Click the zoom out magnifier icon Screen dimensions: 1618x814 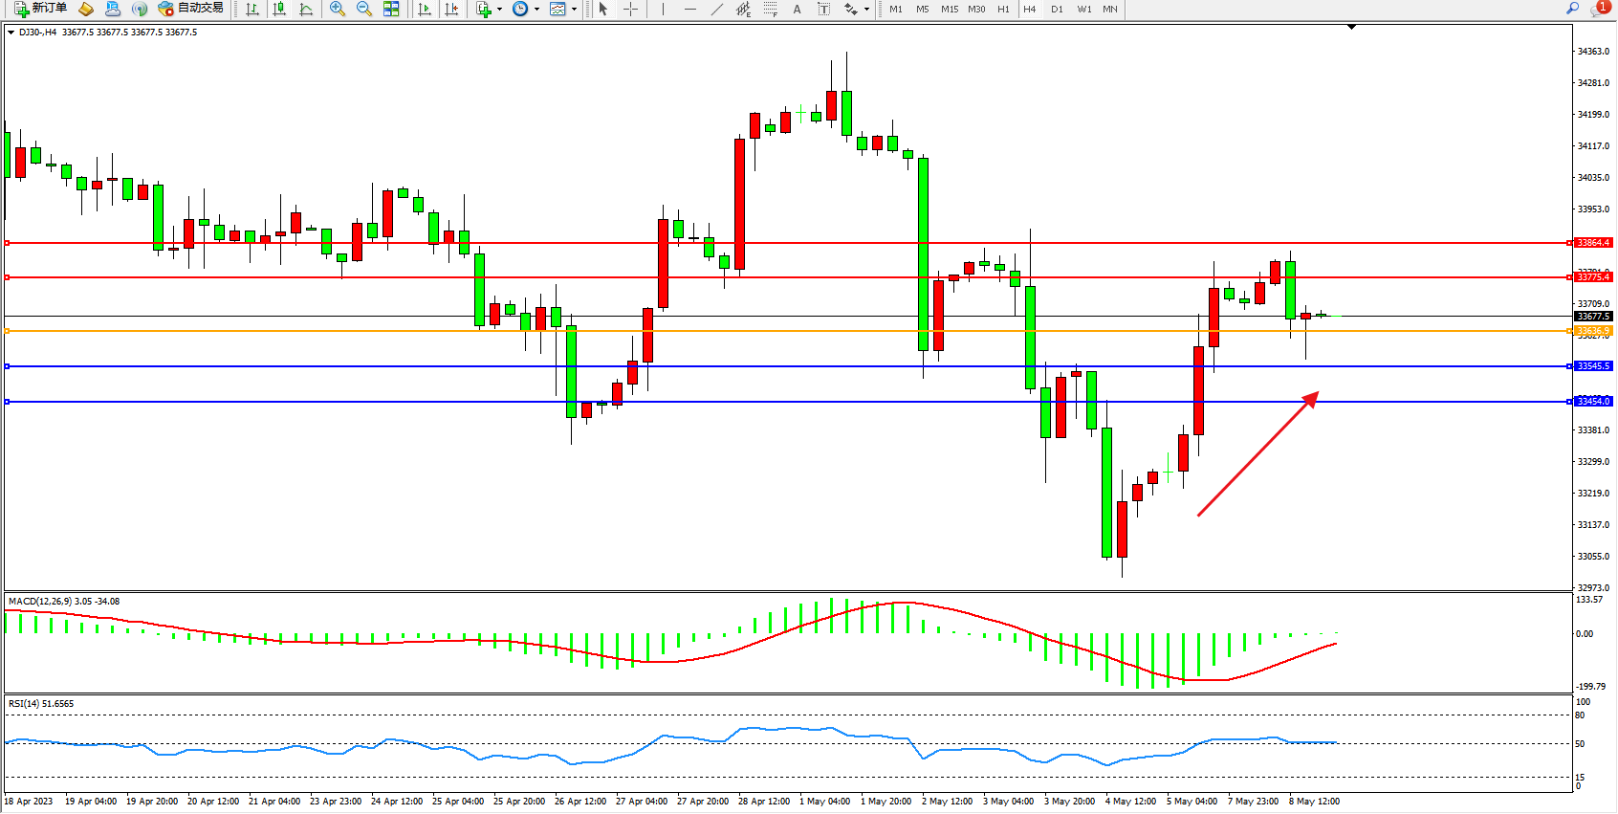[x=363, y=9]
